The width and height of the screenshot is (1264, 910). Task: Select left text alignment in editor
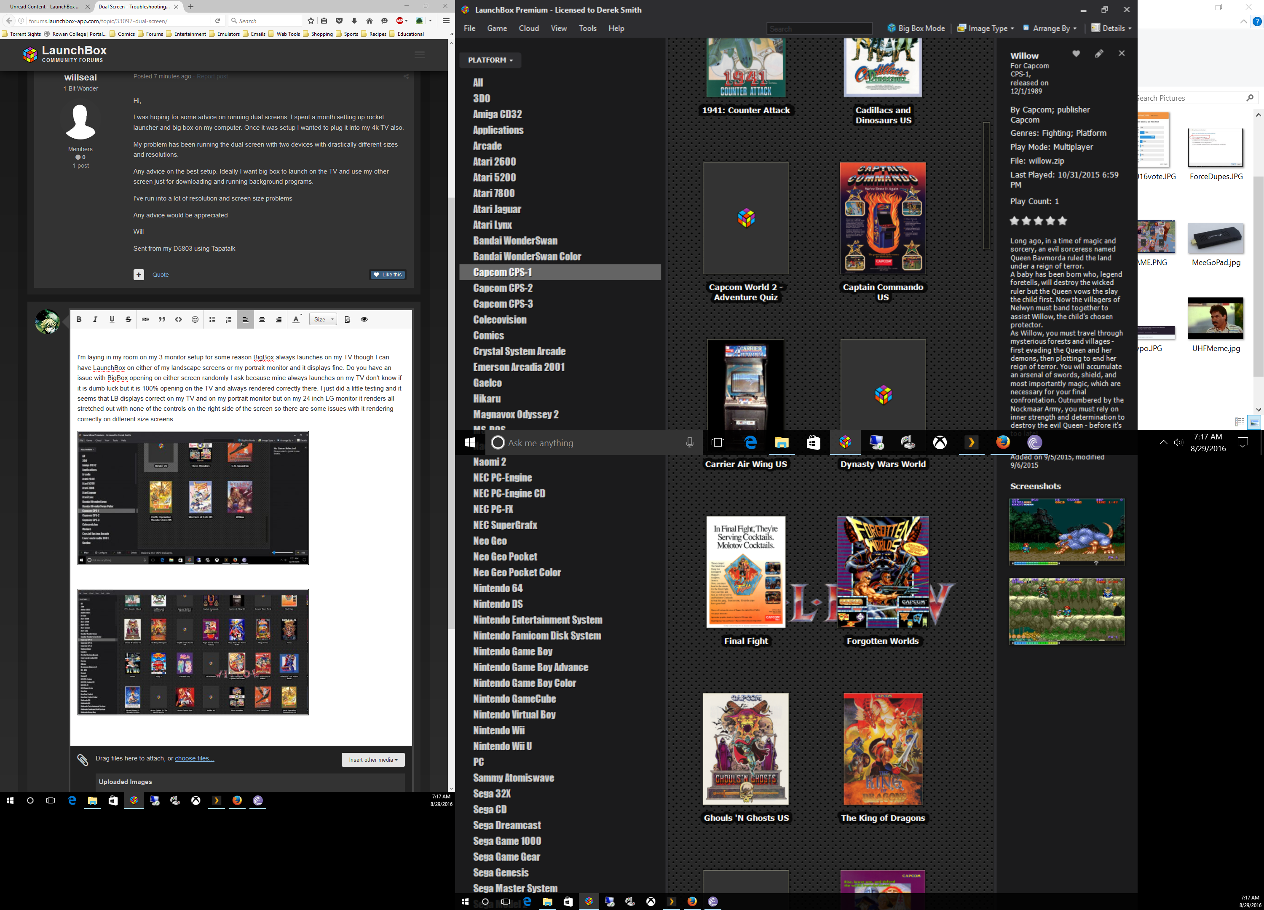tap(245, 319)
